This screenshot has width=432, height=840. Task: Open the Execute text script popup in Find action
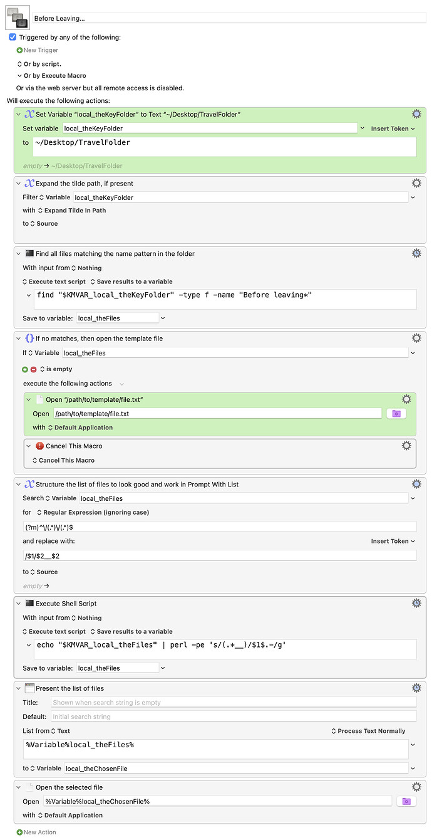pyautogui.click(x=54, y=281)
